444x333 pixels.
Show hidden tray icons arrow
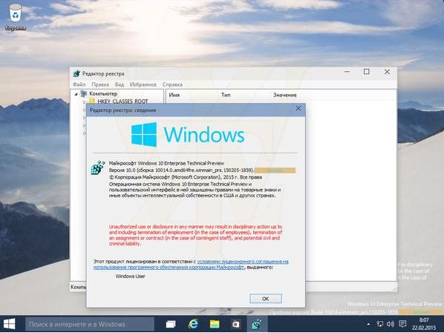(368, 324)
